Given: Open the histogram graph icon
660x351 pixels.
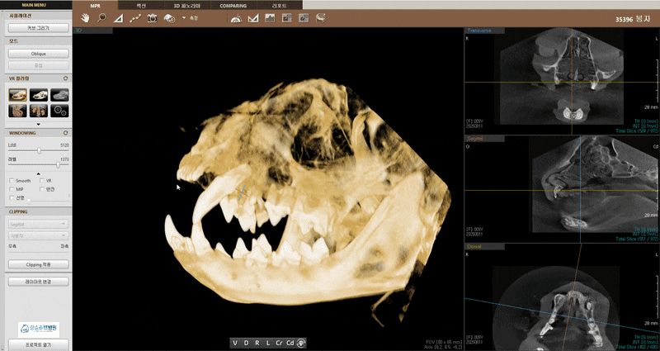Looking at the screenshot, I should pyautogui.click(x=270, y=18).
